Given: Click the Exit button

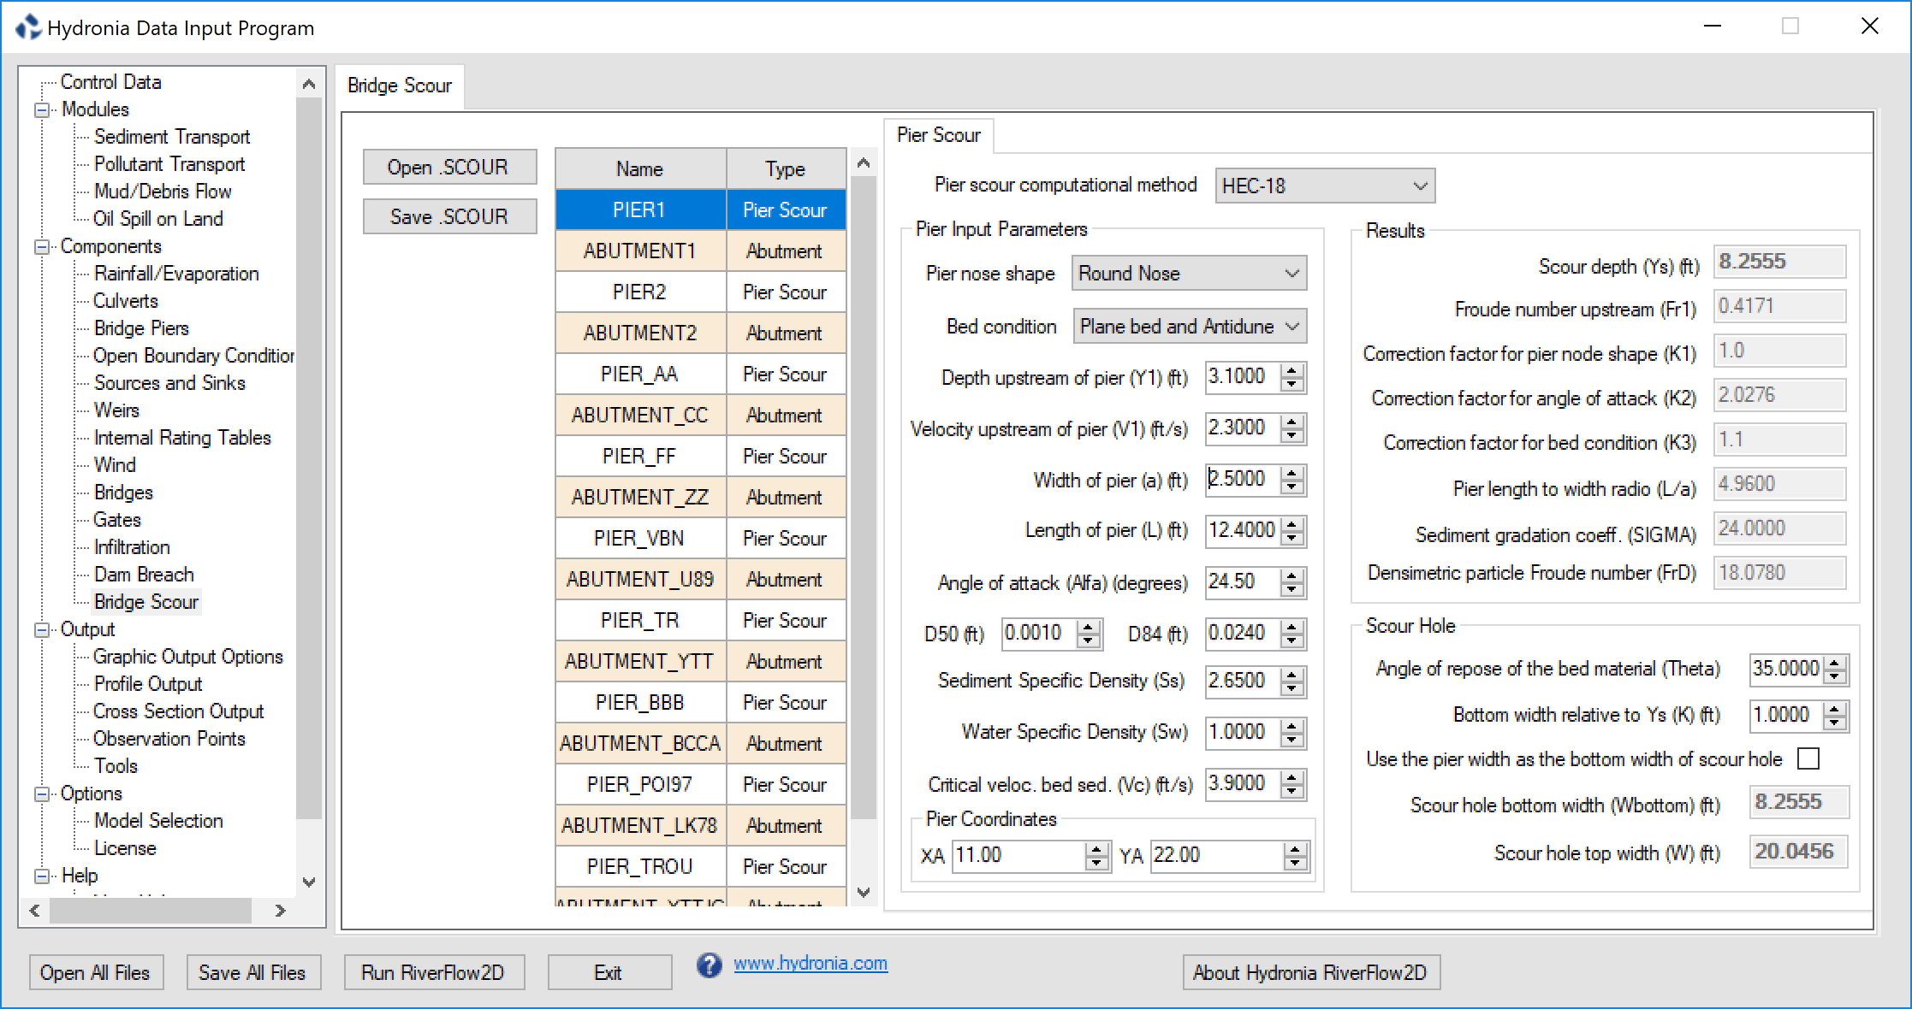Looking at the screenshot, I should point(609,972).
